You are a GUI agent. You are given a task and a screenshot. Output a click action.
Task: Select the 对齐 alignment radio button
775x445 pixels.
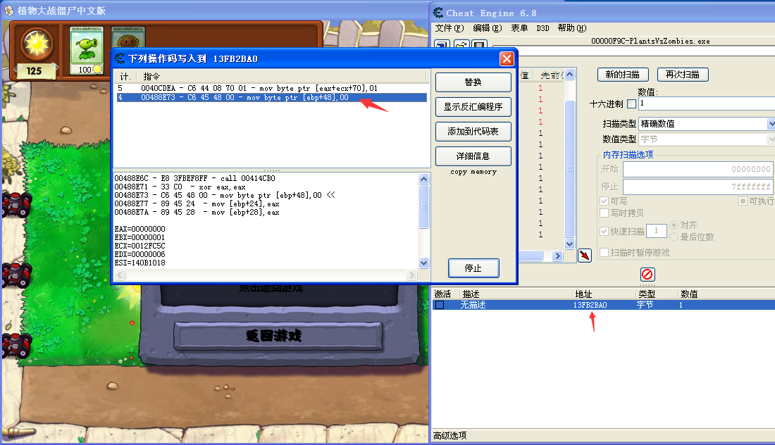pos(674,225)
